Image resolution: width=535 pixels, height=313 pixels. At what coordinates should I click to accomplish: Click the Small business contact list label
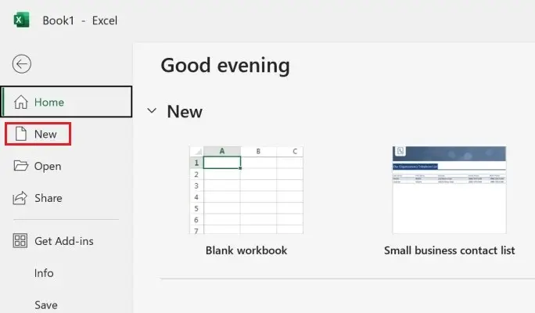[450, 250]
